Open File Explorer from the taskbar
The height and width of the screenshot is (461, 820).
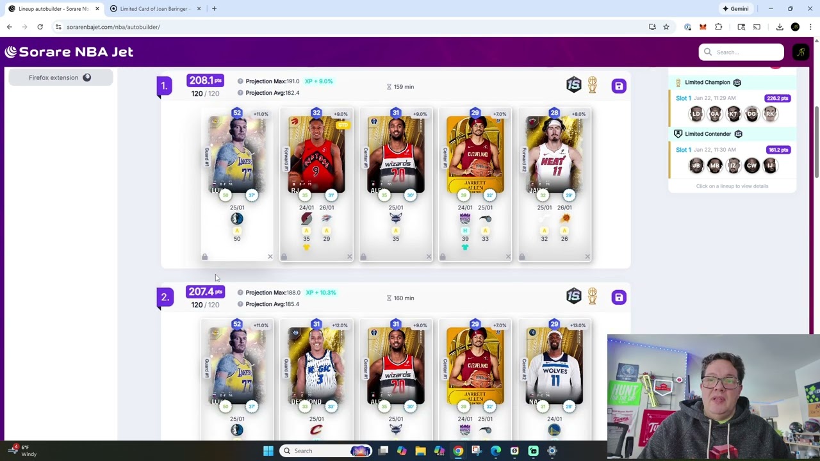point(420,451)
